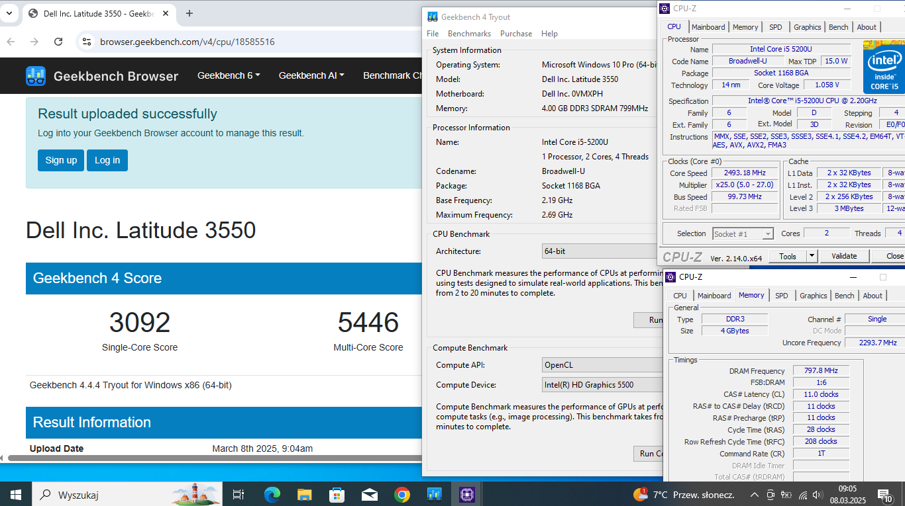View site information icon in address bar
This screenshot has height=506, width=905.
pyautogui.click(x=86, y=42)
